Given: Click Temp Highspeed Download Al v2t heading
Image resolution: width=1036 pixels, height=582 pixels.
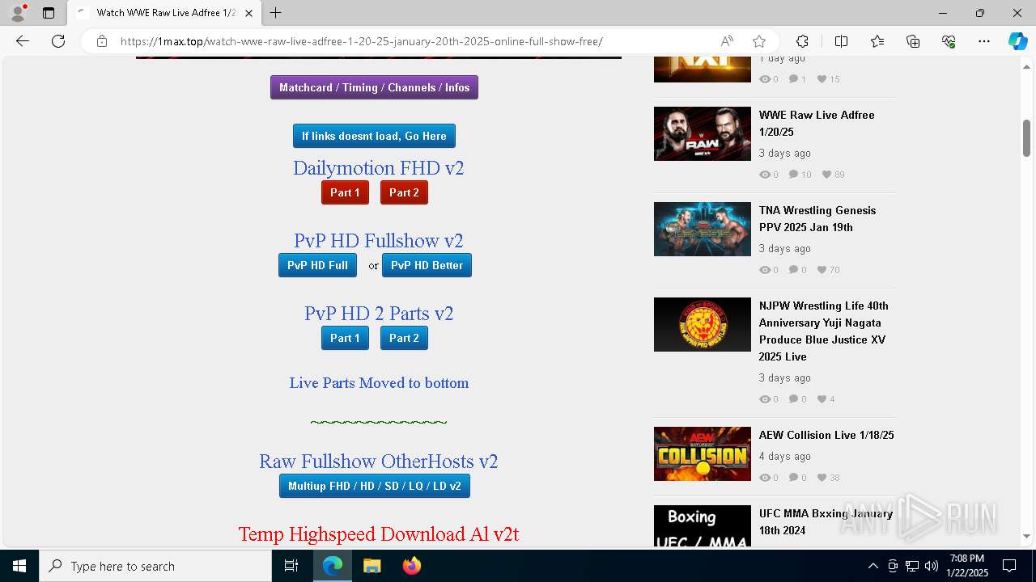Looking at the screenshot, I should click(378, 534).
